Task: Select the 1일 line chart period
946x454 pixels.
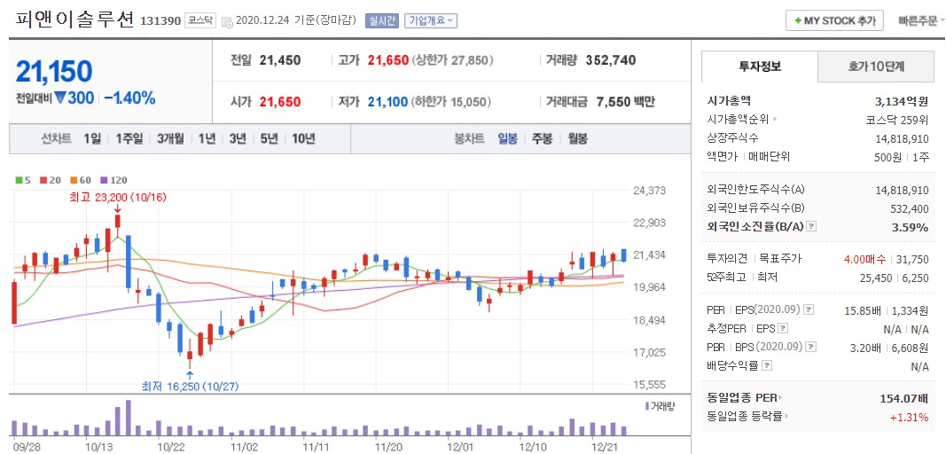Action: pyautogui.click(x=92, y=139)
